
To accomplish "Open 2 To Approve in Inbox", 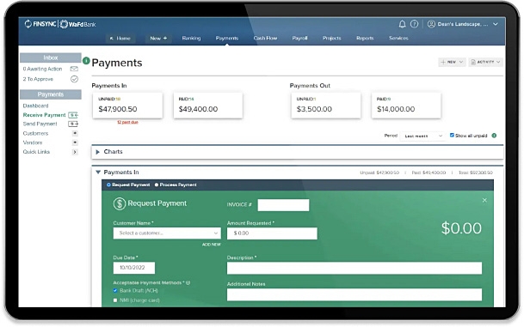I will 38,79.
